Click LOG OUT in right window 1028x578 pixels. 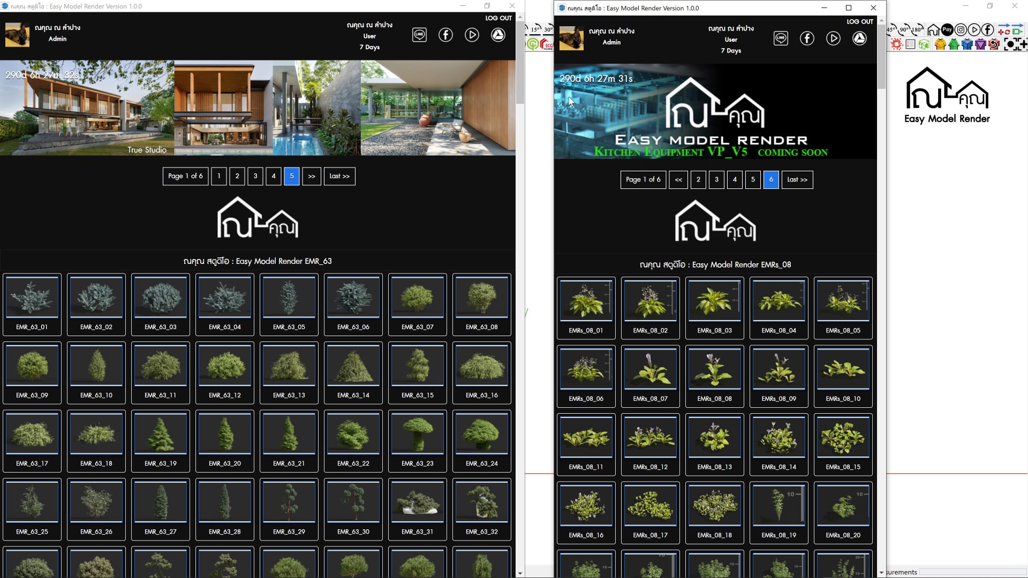[x=860, y=21]
